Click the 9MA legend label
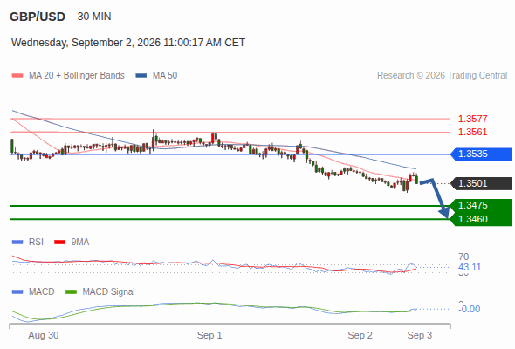 [80, 243]
